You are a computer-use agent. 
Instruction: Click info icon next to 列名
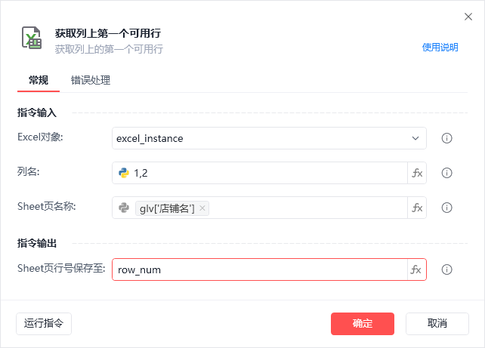click(446, 173)
